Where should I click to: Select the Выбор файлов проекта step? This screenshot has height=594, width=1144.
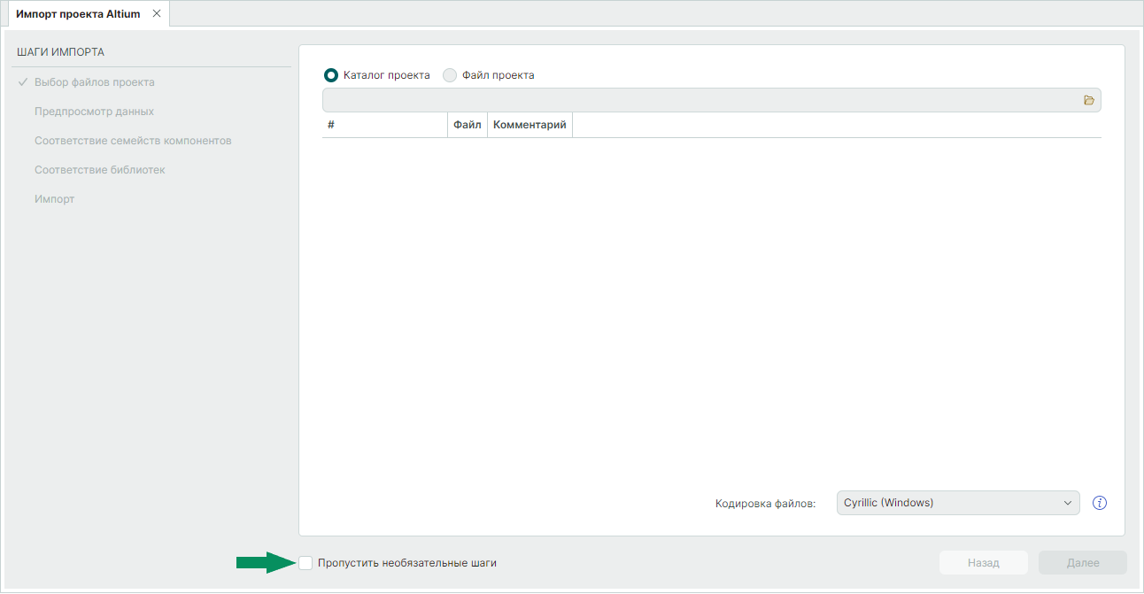(x=95, y=82)
